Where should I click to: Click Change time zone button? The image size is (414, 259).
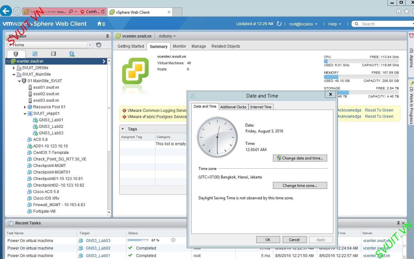click(x=300, y=185)
